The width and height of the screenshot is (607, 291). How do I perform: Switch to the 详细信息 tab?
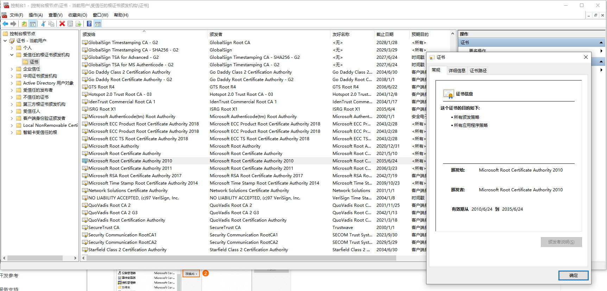click(x=457, y=70)
